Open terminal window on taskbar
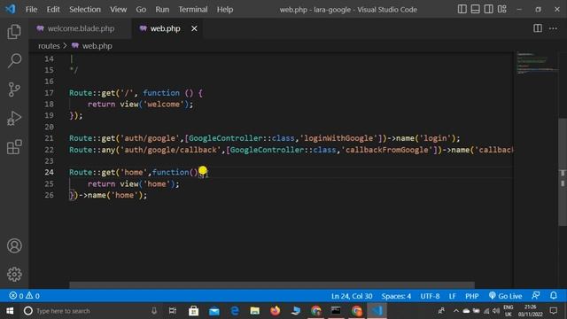 coord(336,311)
